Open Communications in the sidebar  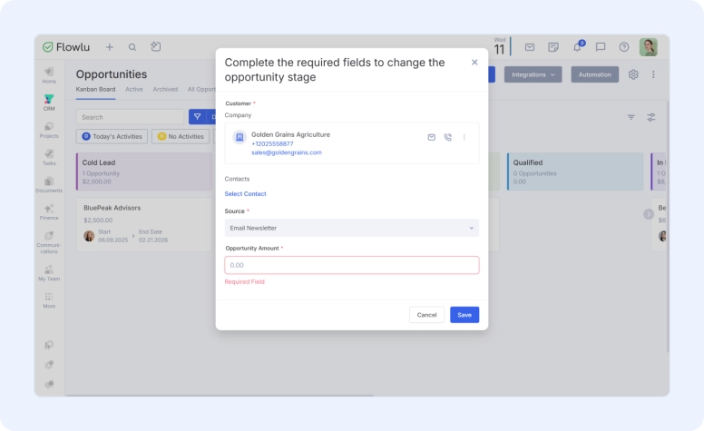(x=49, y=242)
